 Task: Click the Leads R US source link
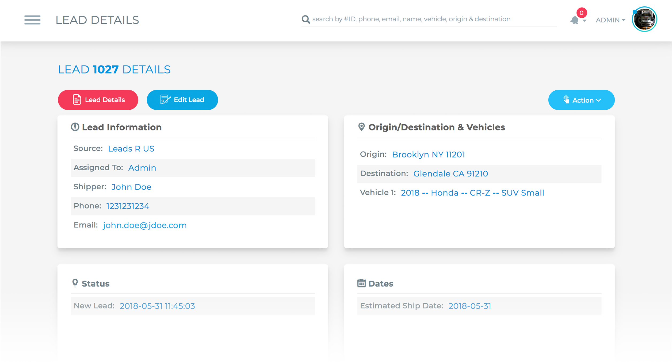131,149
